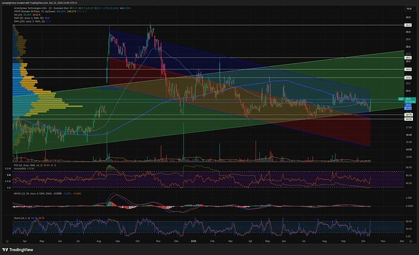Click the 26.5 horizontal line price label
Image resolution: width=419 pixels, height=255 pixels.
408,58
